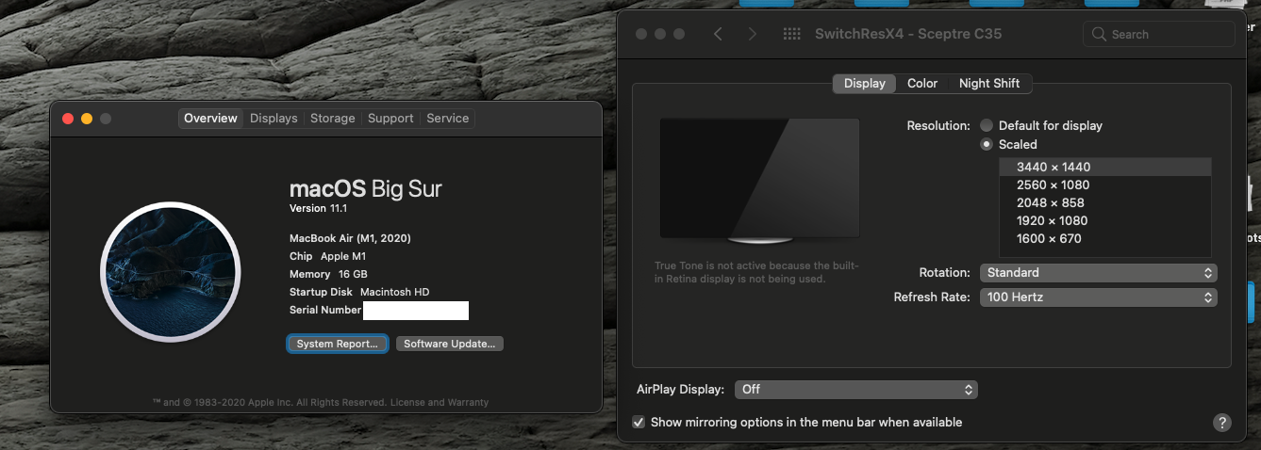Go back in System Preferences
Image resolution: width=1261 pixels, height=450 pixels.
pos(718,34)
